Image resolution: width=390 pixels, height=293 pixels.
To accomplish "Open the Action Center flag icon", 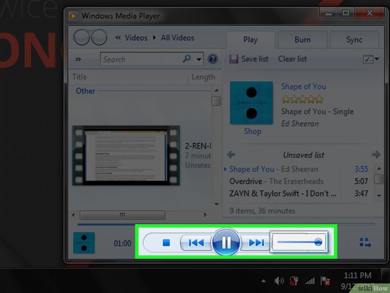I will coord(325,281).
